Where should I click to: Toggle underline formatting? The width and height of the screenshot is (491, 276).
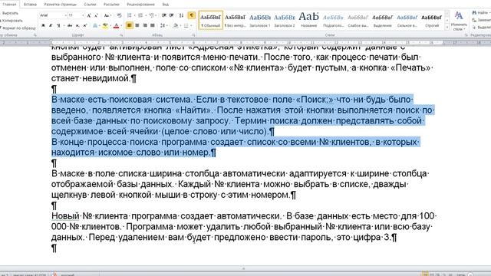(58, 25)
